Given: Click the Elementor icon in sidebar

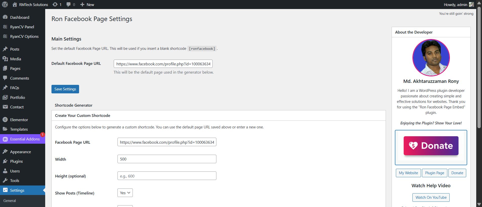Looking at the screenshot, I should (5, 120).
